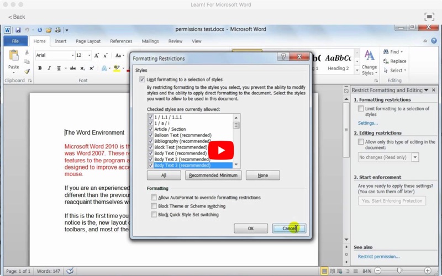Enable Block Theme or Scheme switching

point(154,206)
